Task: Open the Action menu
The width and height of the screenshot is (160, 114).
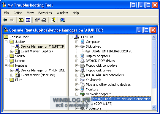Action: tap(18, 13)
